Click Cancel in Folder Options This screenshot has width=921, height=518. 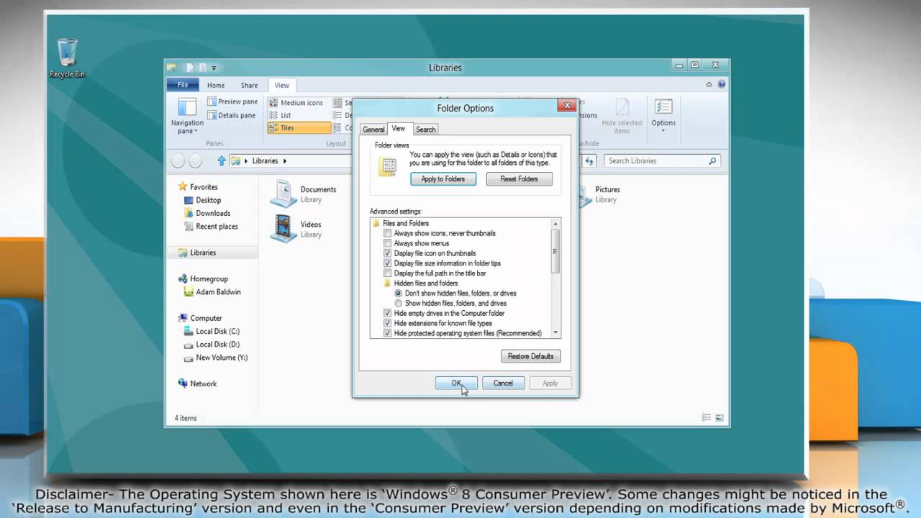click(503, 383)
